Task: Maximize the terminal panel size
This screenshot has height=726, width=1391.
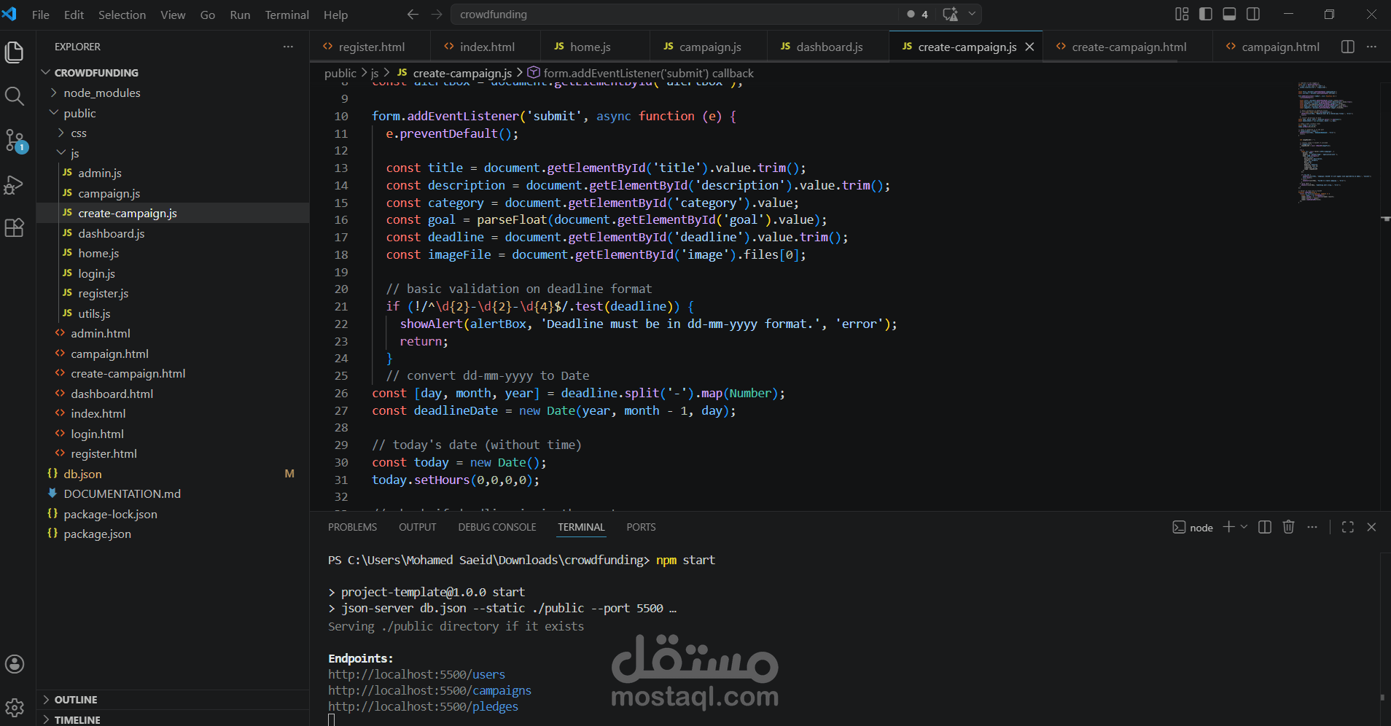Action: pyautogui.click(x=1348, y=527)
